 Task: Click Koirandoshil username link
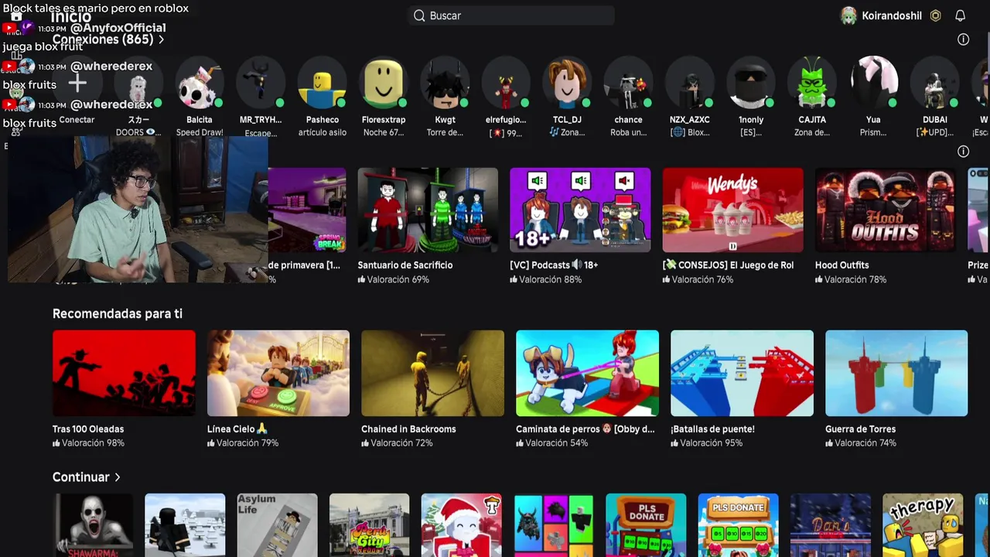tap(892, 15)
